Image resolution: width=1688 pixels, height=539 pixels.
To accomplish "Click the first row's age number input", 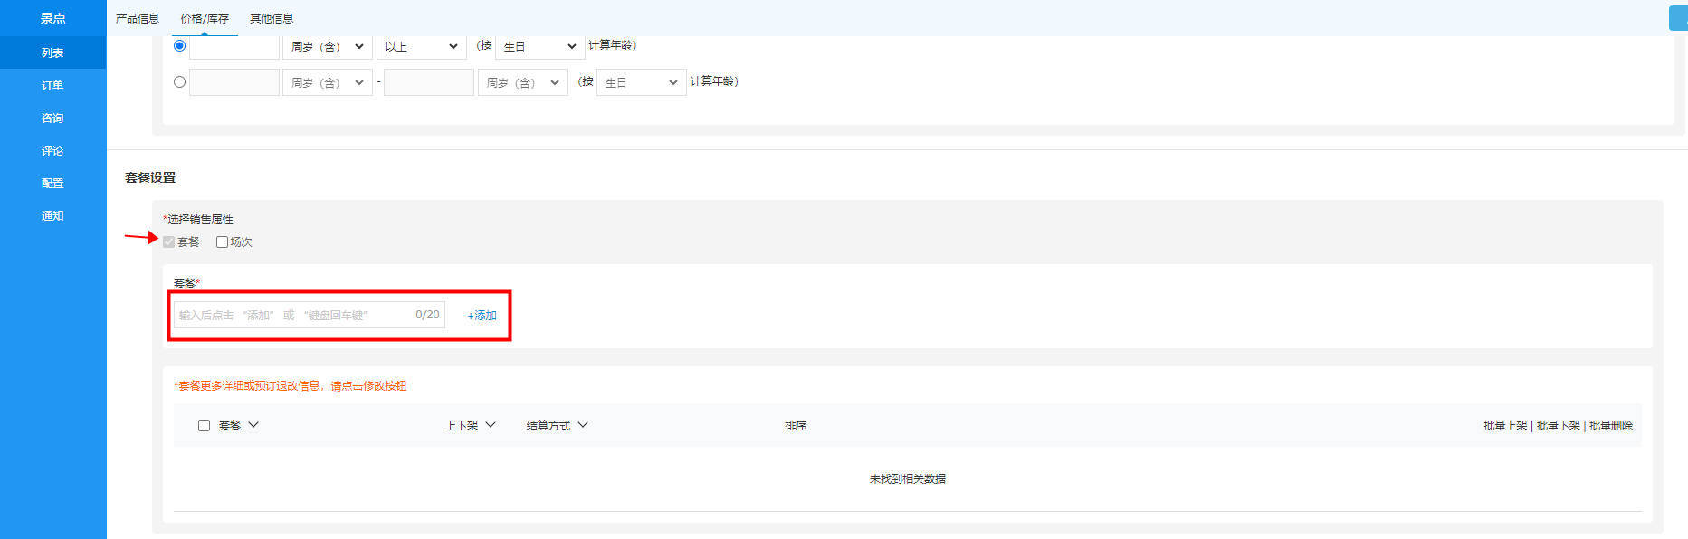I will [234, 47].
